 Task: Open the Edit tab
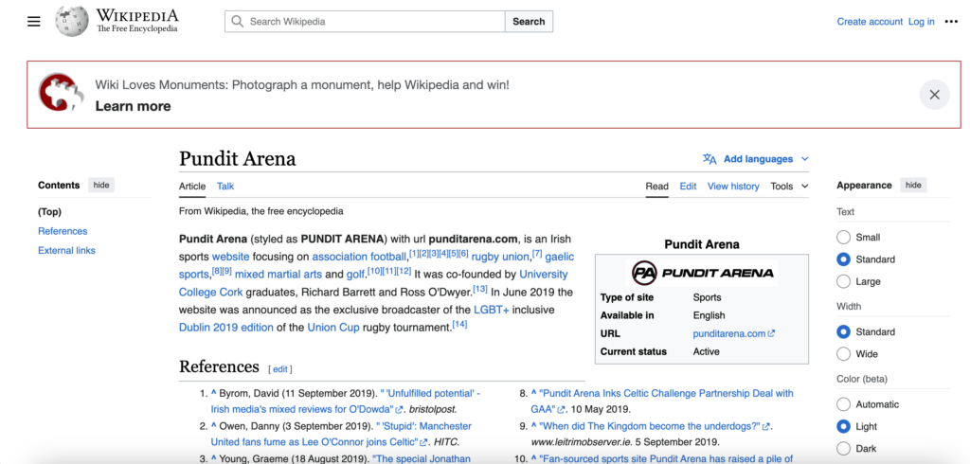(x=688, y=187)
